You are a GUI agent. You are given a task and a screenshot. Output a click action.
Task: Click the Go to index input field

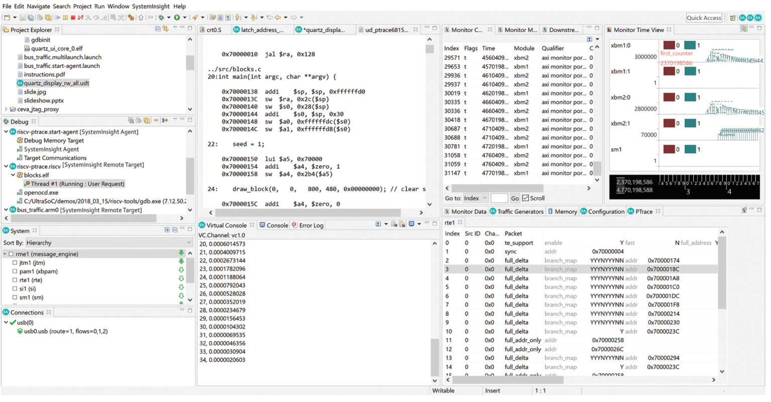[x=498, y=198]
